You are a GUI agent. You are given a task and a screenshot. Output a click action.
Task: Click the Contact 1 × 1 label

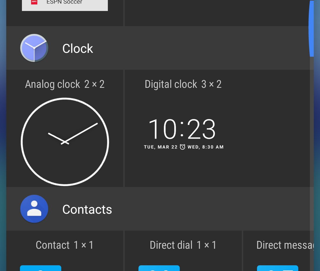click(65, 245)
